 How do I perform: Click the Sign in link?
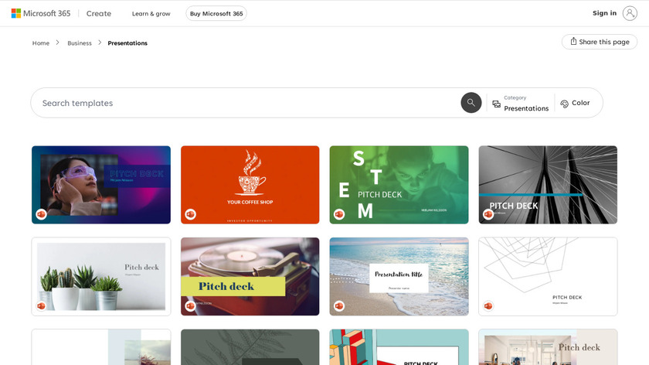pos(604,13)
